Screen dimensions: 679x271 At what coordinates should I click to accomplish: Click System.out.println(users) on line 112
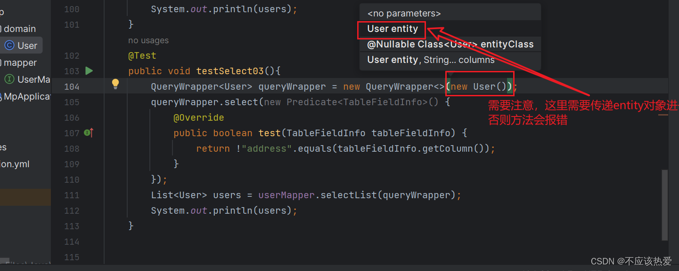tap(221, 210)
